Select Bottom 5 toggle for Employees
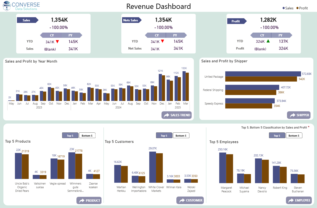Viewport: 317px width, 208px height. point(294,136)
